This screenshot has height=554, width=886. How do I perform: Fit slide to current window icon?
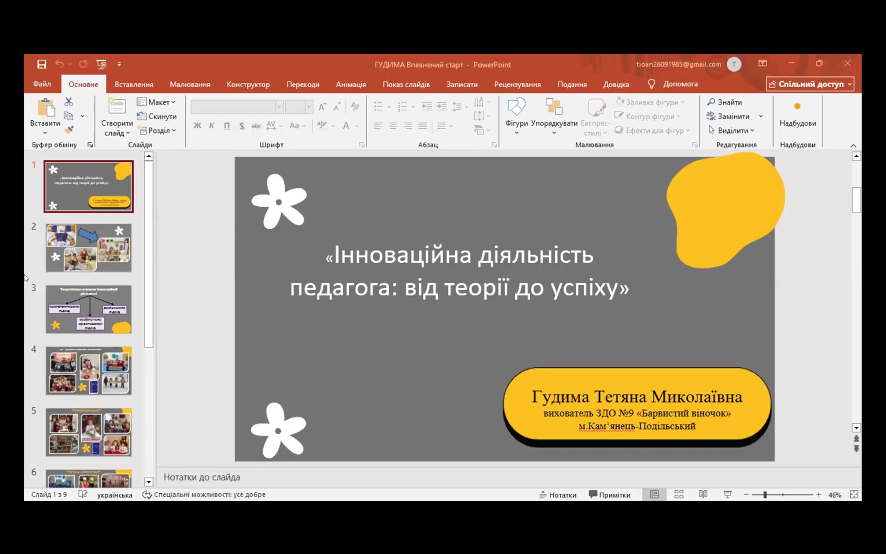click(x=854, y=494)
